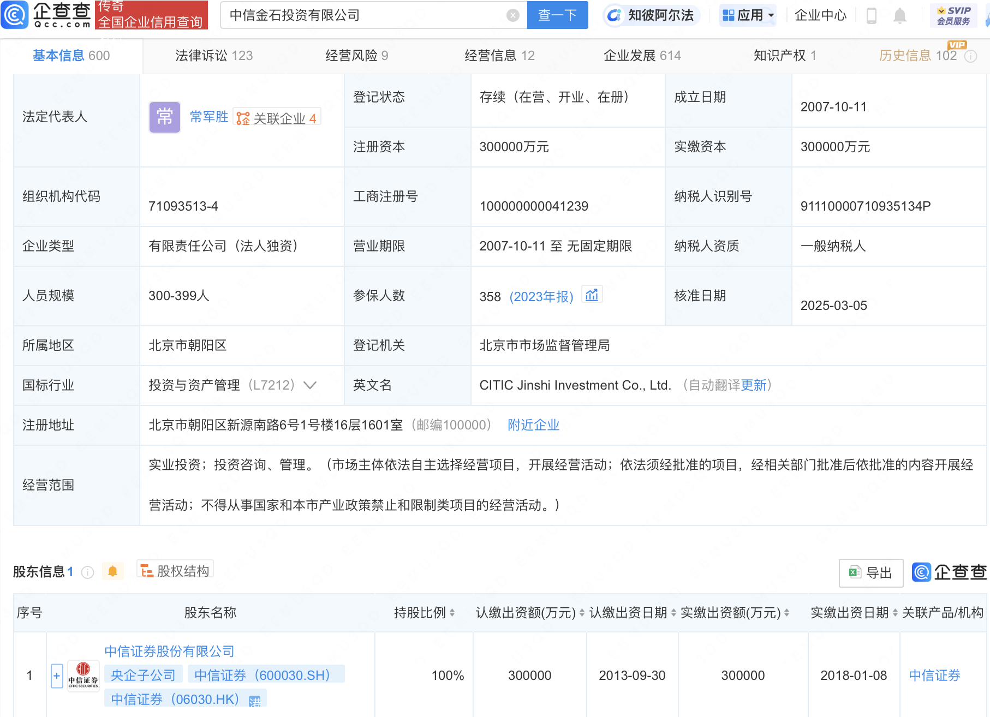This screenshot has width=990, height=717.
Task: Switch to the 基本信息 tab
Action: [71, 56]
